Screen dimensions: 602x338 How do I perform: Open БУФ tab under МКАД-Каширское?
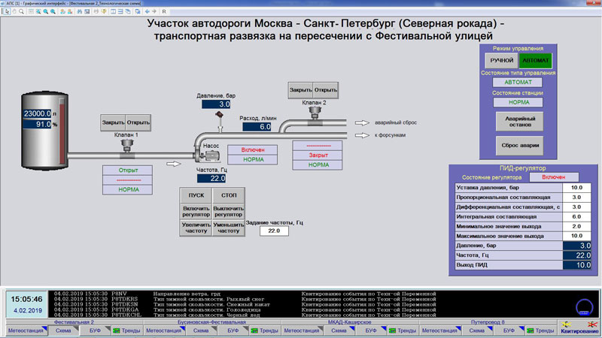[x=370, y=330]
